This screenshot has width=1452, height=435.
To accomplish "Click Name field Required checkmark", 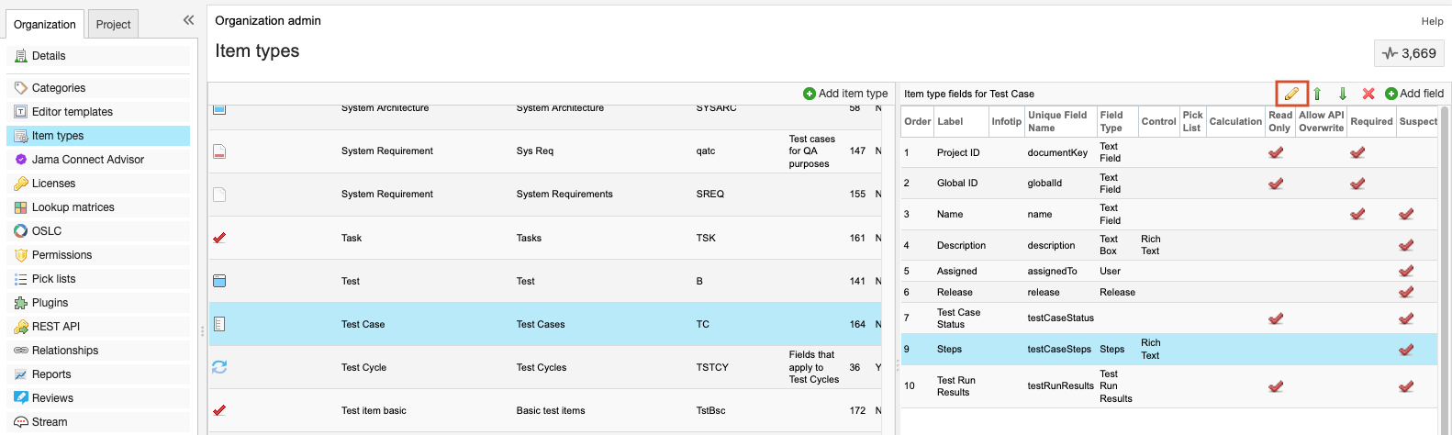I will tap(1357, 214).
